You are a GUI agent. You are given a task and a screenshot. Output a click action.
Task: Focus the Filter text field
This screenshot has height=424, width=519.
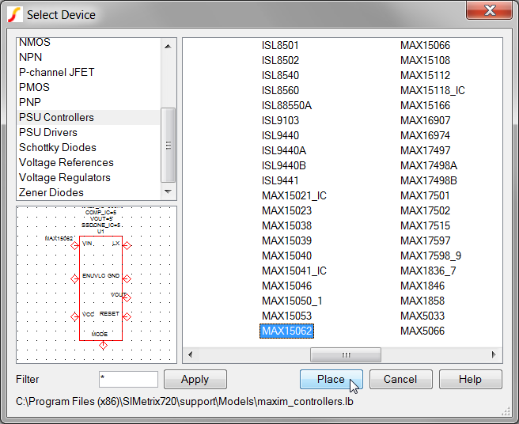tap(128, 380)
